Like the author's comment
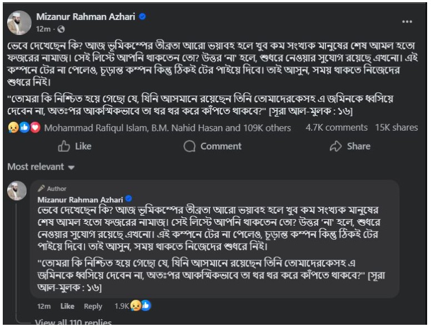The image size is (431, 327). coord(67,306)
